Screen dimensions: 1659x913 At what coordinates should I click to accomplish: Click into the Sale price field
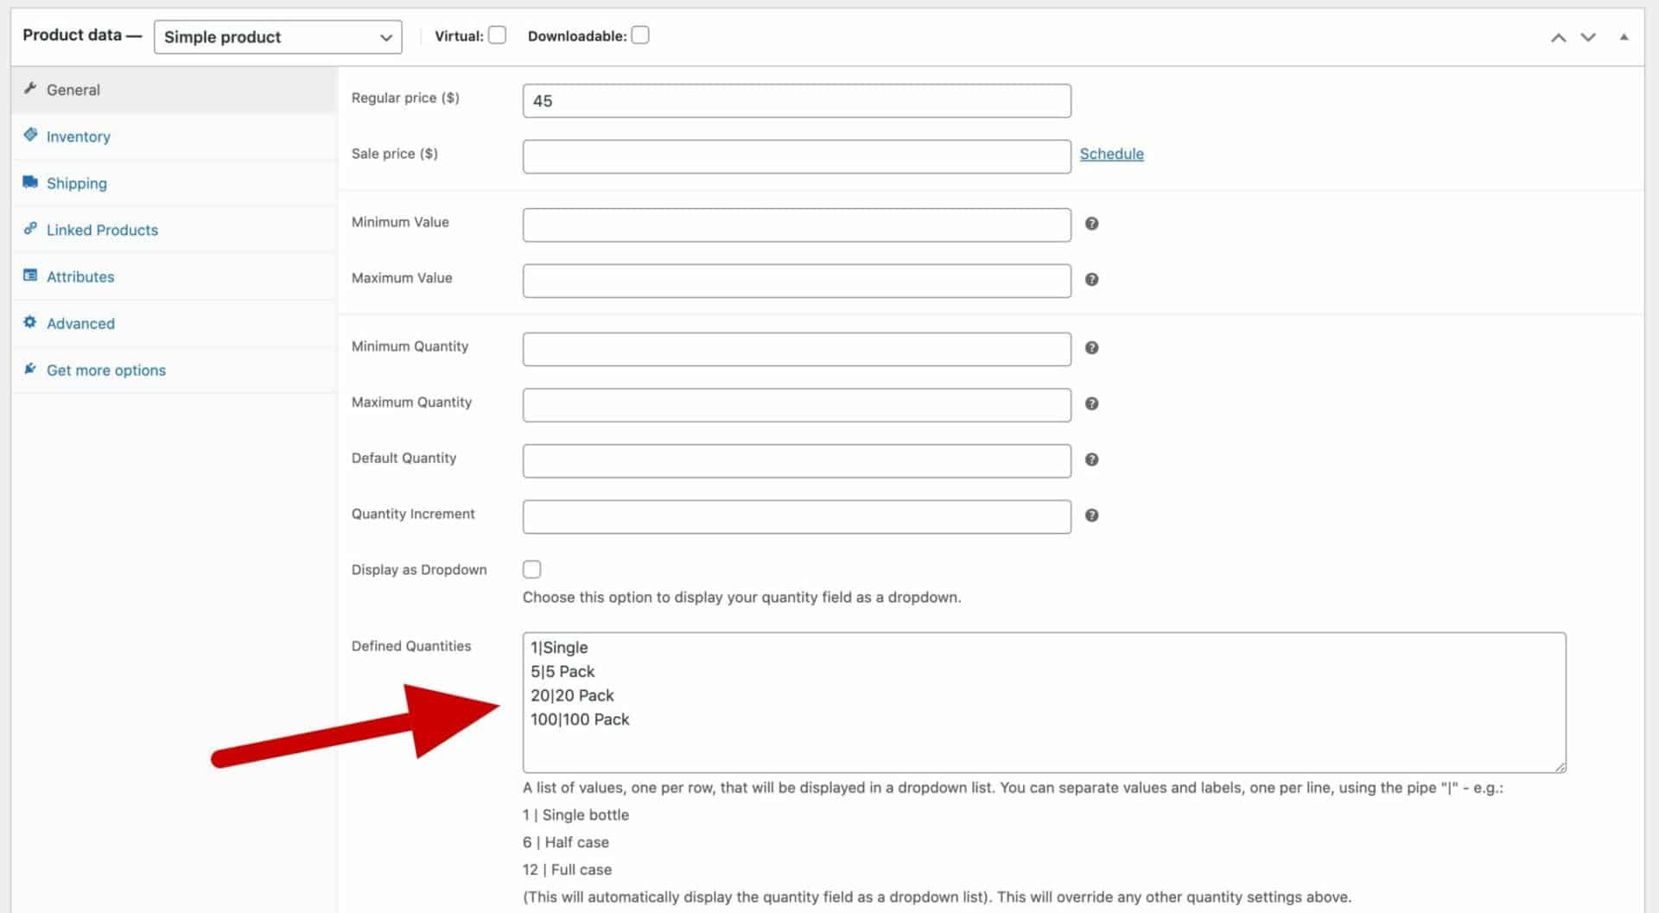(797, 156)
